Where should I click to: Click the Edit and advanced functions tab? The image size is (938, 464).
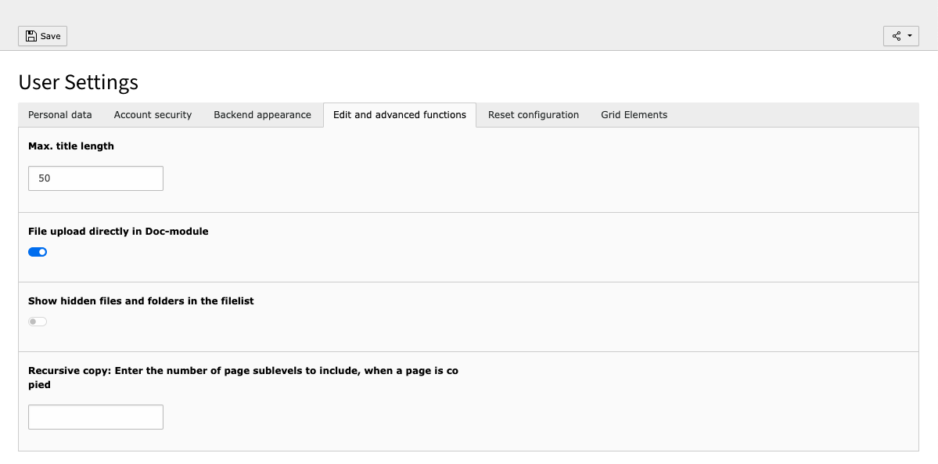(x=399, y=114)
